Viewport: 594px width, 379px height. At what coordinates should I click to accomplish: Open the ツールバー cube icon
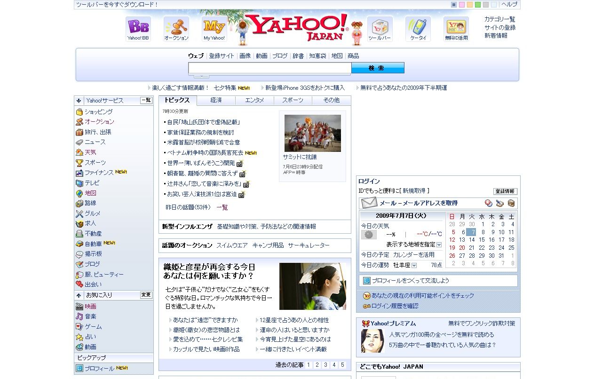[380, 29]
